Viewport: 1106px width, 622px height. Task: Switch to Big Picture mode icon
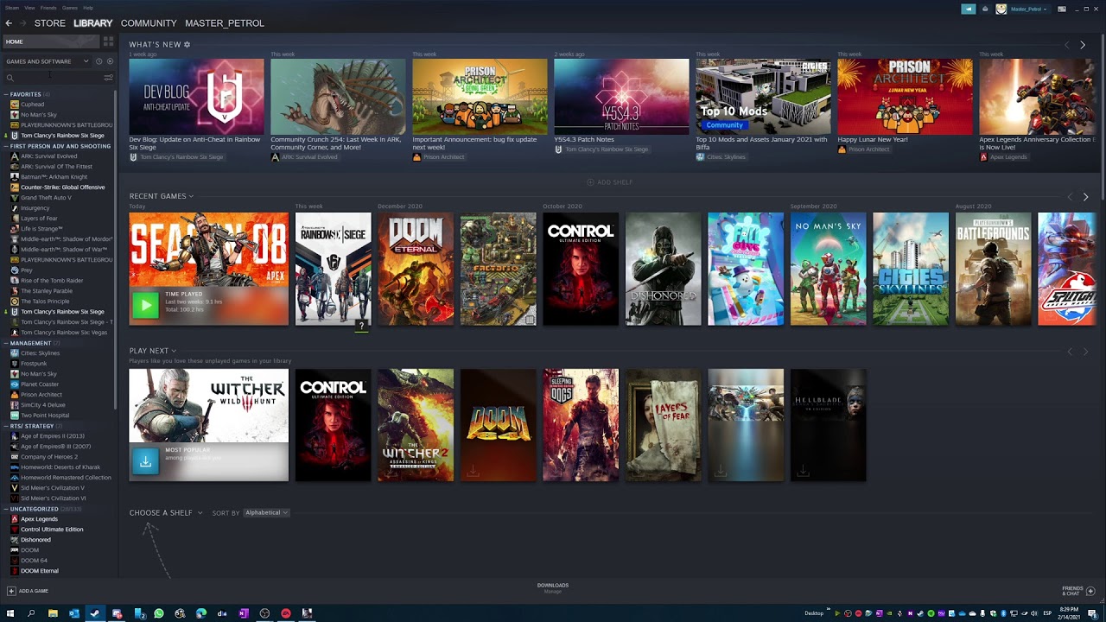[x=1063, y=9]
